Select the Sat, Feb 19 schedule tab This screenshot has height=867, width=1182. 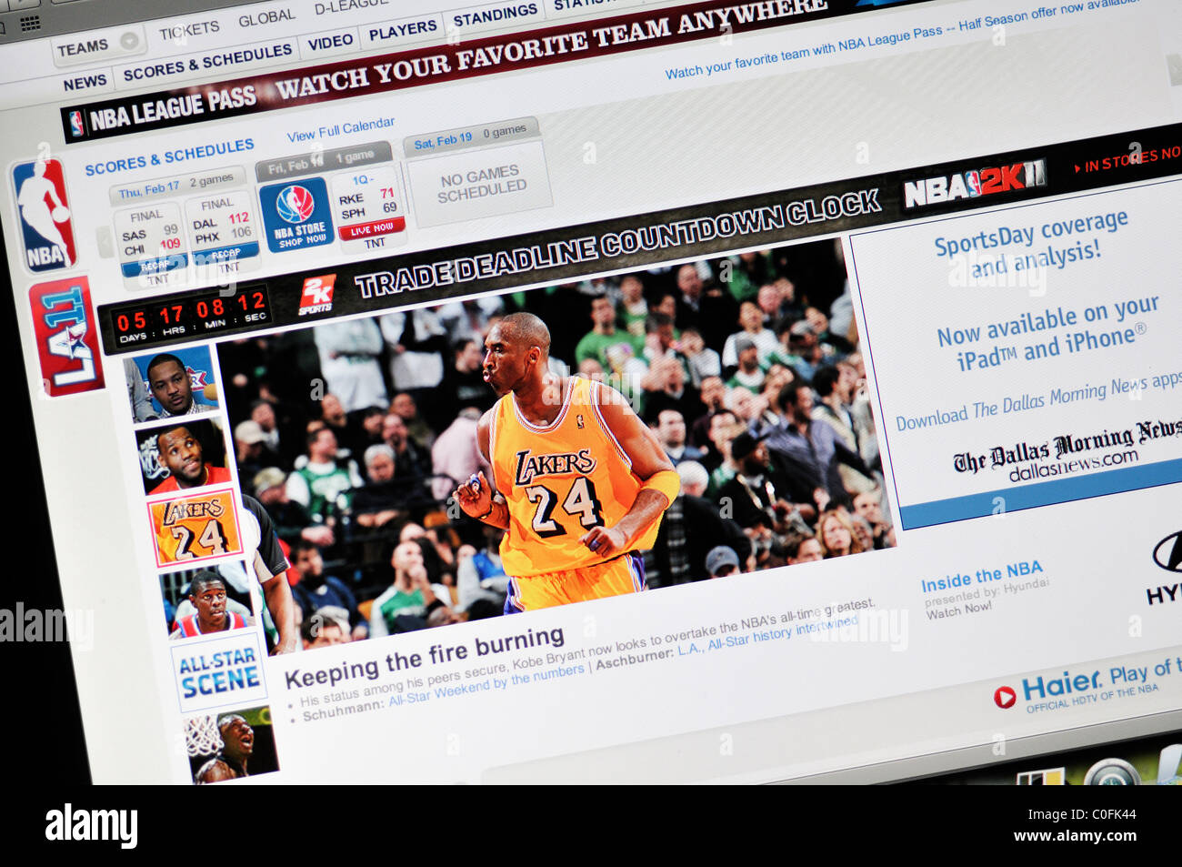point(470,136)
